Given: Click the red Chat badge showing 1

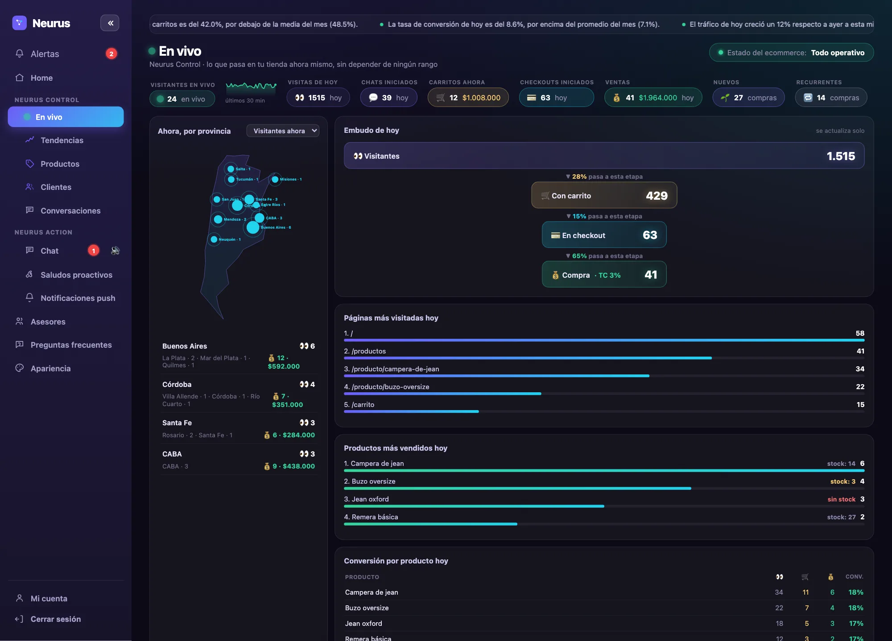Looking at the screenshot, I should tap(94, 251).
